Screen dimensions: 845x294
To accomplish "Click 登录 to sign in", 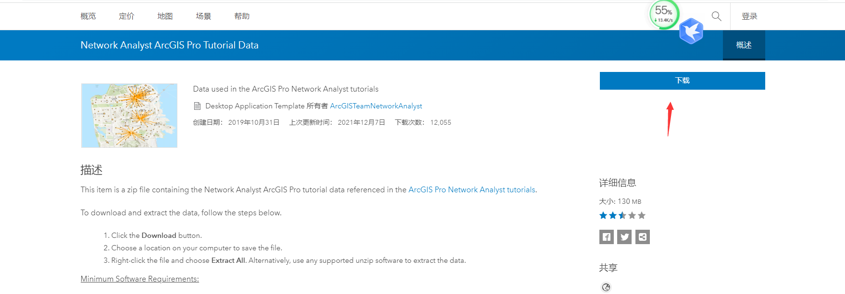I will click(750, 16).
